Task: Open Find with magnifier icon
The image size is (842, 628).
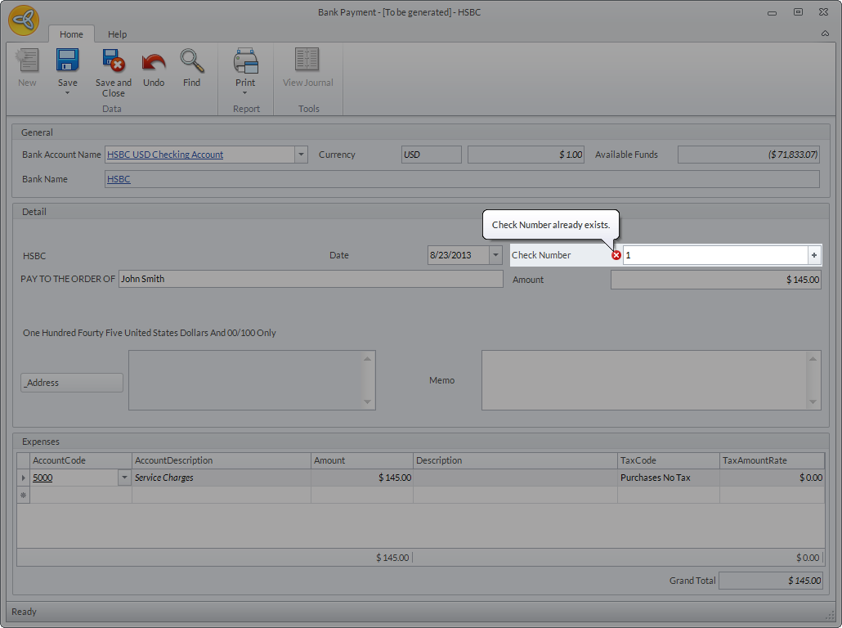Action: click(191, 61)
